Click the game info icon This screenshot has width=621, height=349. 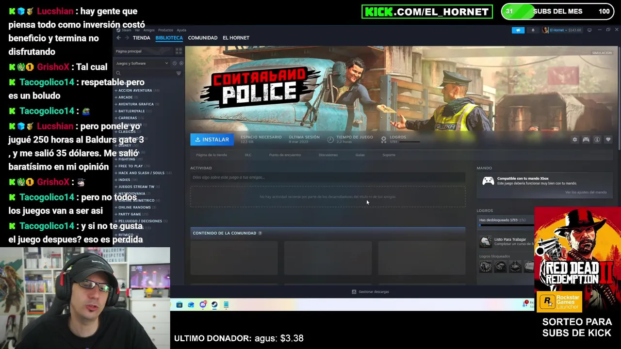tap(597, 140)
